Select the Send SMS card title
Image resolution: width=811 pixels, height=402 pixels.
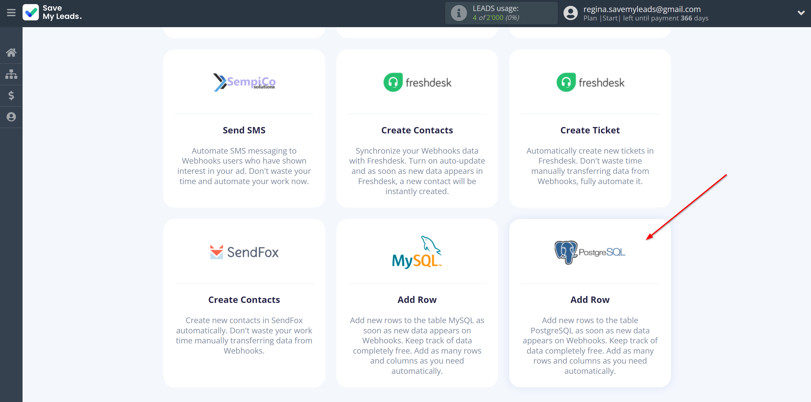(x=244, y=130)
